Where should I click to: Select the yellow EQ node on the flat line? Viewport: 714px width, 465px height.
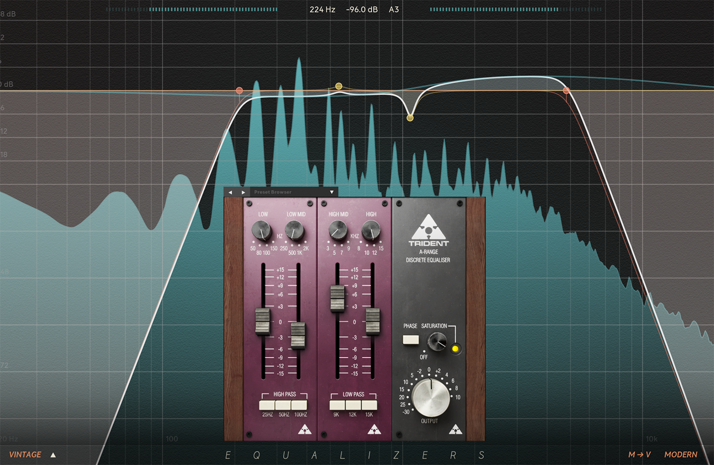(338, 86)
